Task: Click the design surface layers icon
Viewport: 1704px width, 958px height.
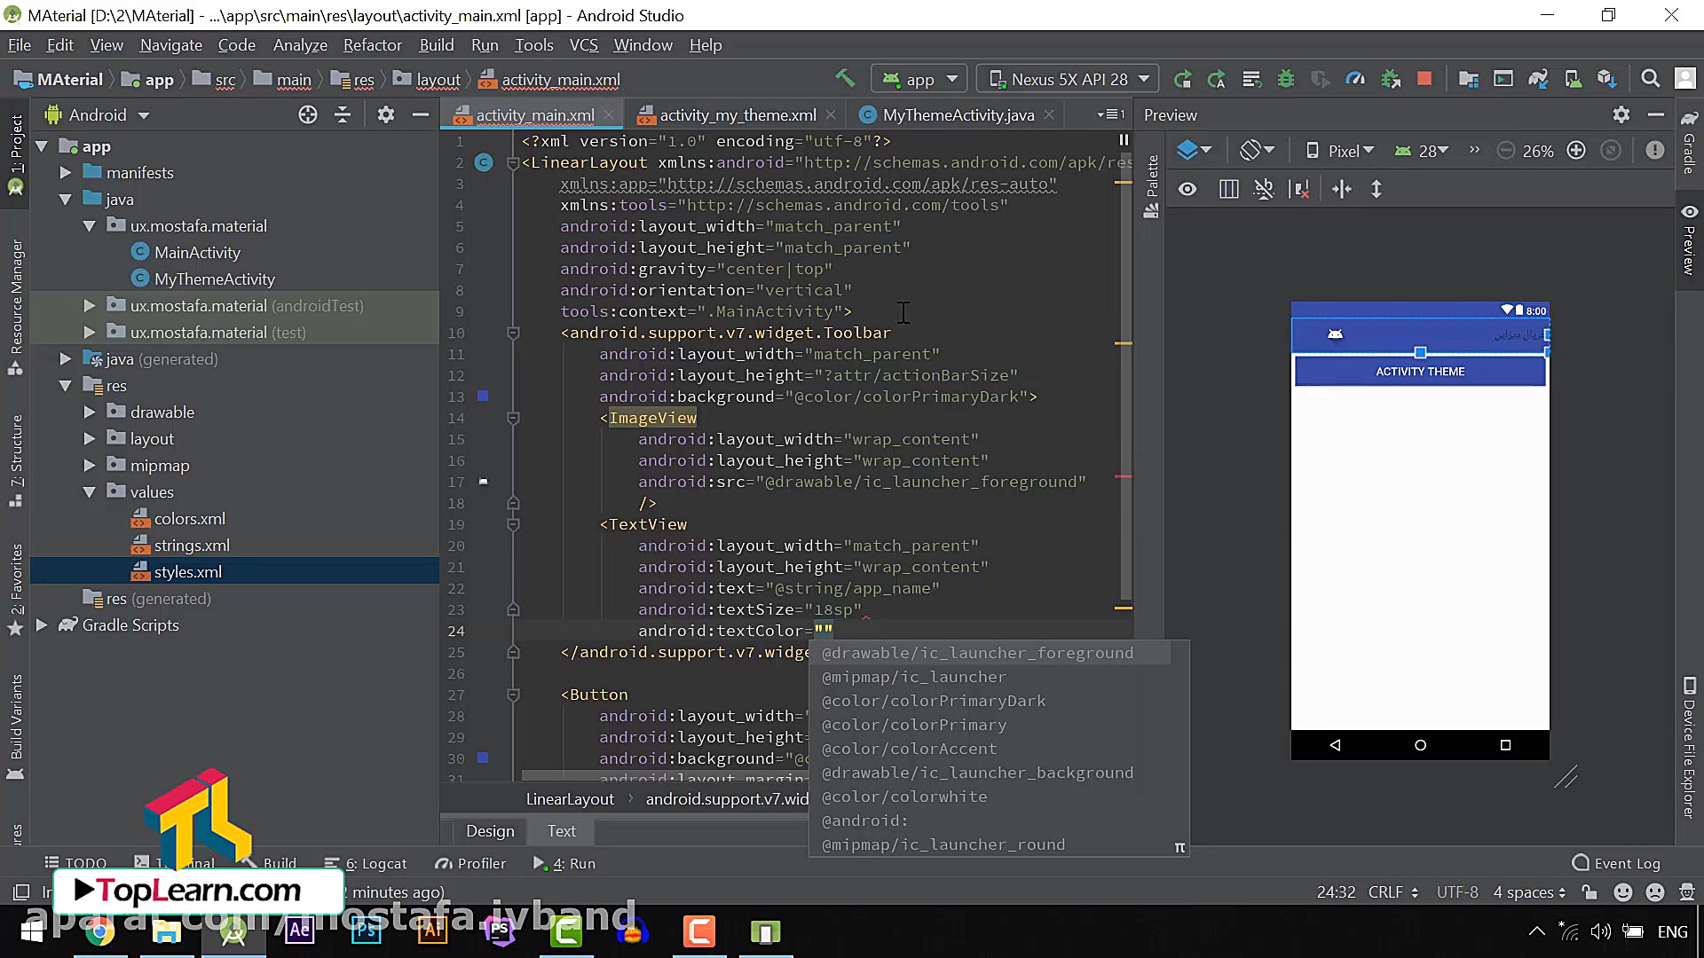Action: 1187,151
